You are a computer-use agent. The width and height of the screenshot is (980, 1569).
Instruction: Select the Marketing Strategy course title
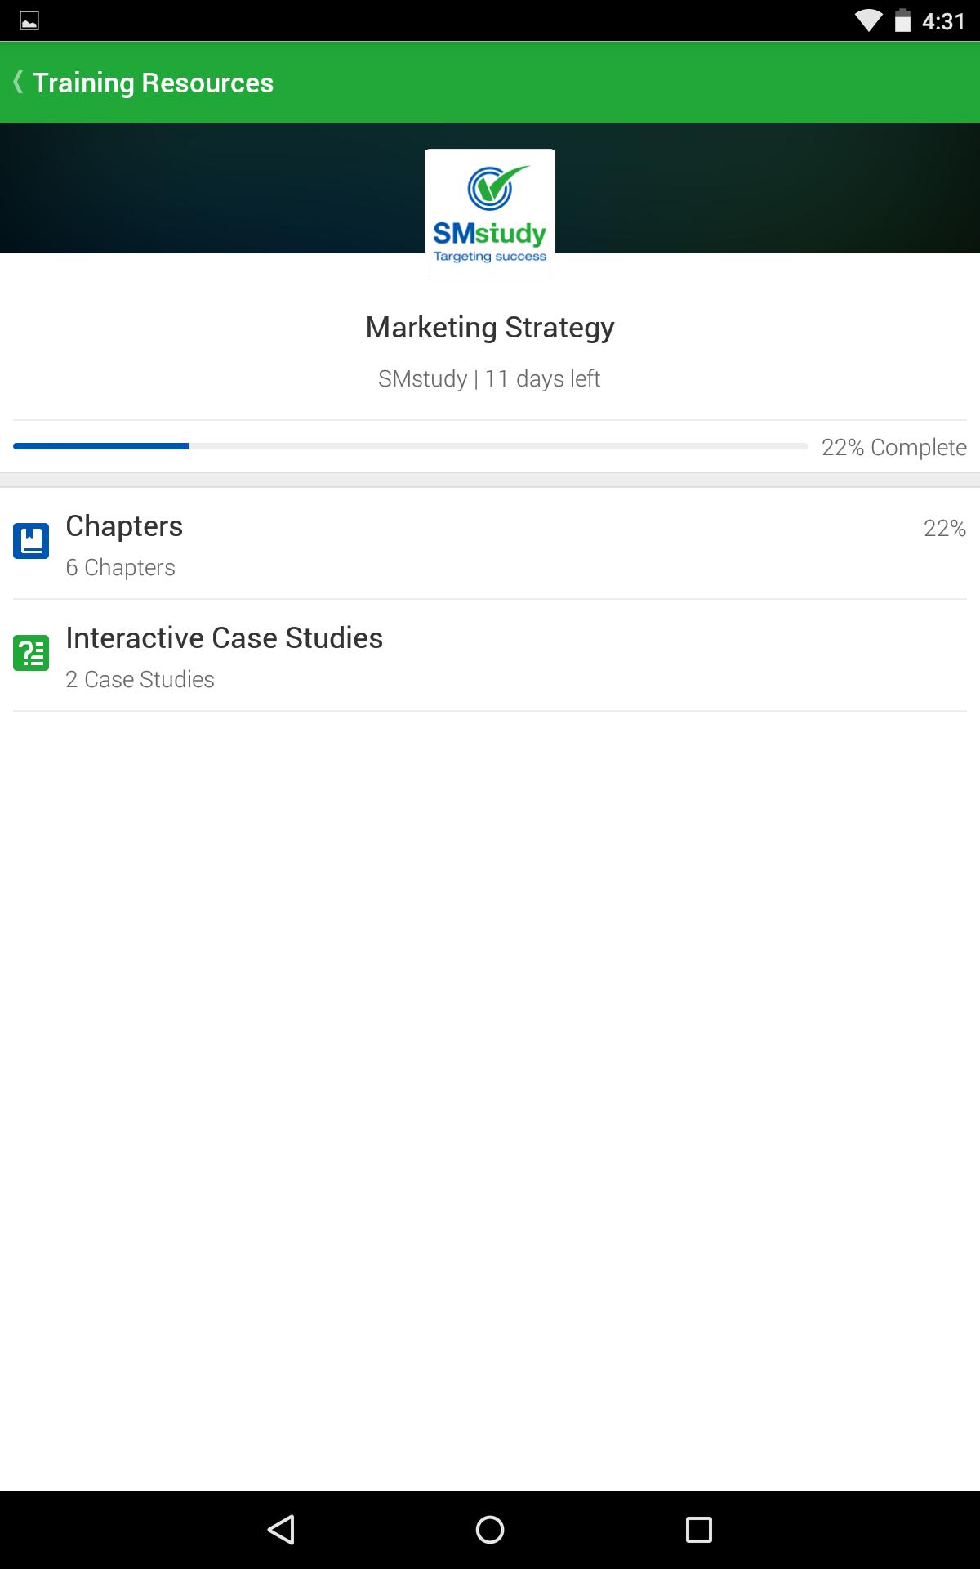pos(490,328)
